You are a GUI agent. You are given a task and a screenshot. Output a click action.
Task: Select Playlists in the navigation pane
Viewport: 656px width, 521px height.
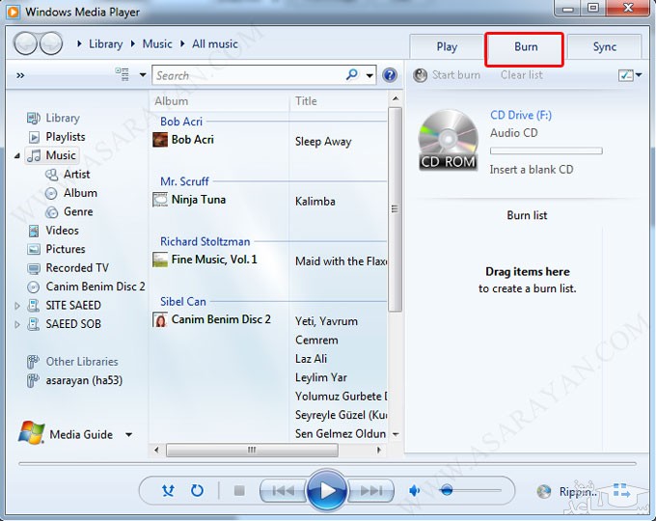pos(65,137)
